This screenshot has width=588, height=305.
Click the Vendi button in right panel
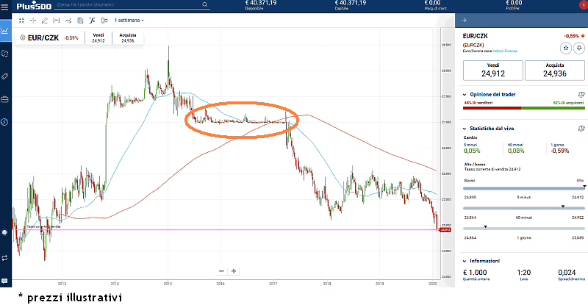(493, 71)
